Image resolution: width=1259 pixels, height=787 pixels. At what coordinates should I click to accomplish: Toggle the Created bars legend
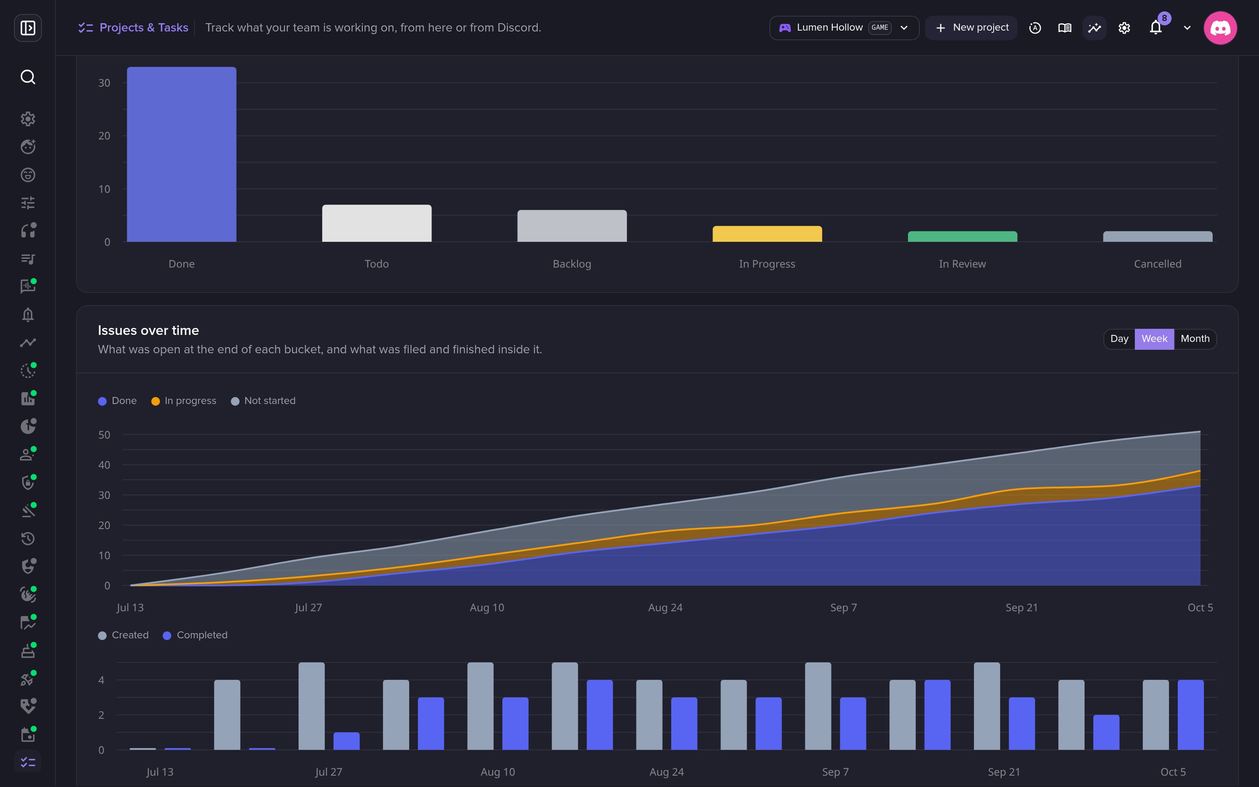[x=123, y=635]
